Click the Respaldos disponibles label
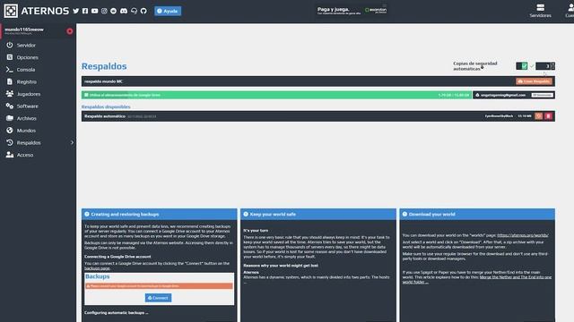This screenshot has width=574, height=322. [106, 107]
